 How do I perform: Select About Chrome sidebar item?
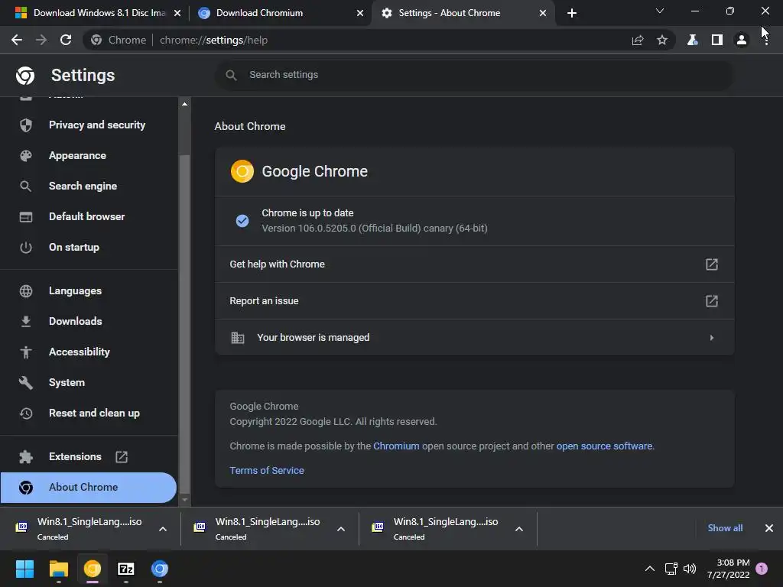(89, 487)
